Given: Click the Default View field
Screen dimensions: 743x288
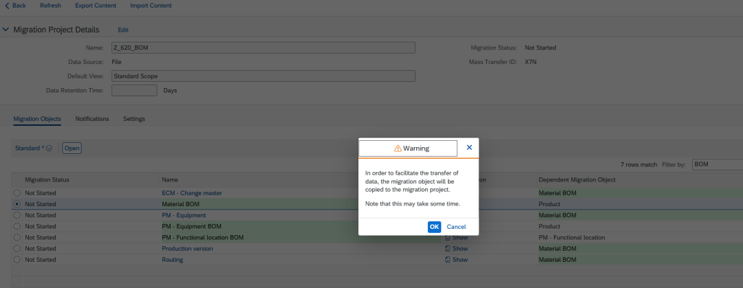Looking at the screenshot, I should tap(263, 76).
